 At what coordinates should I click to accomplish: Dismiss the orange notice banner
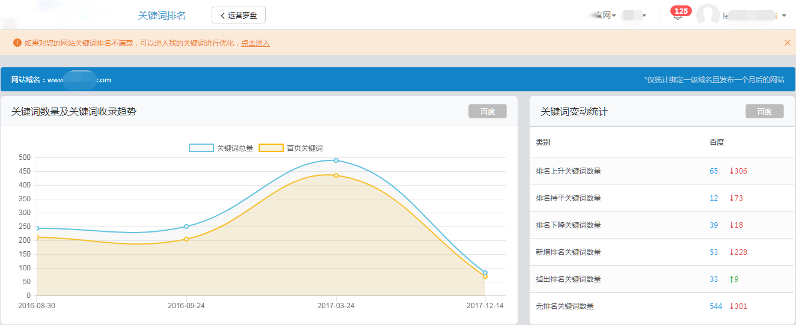(x=787, y=43)
